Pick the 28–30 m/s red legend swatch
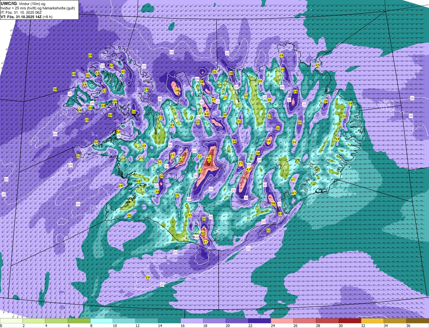429x328 pixels. point(327,321)
